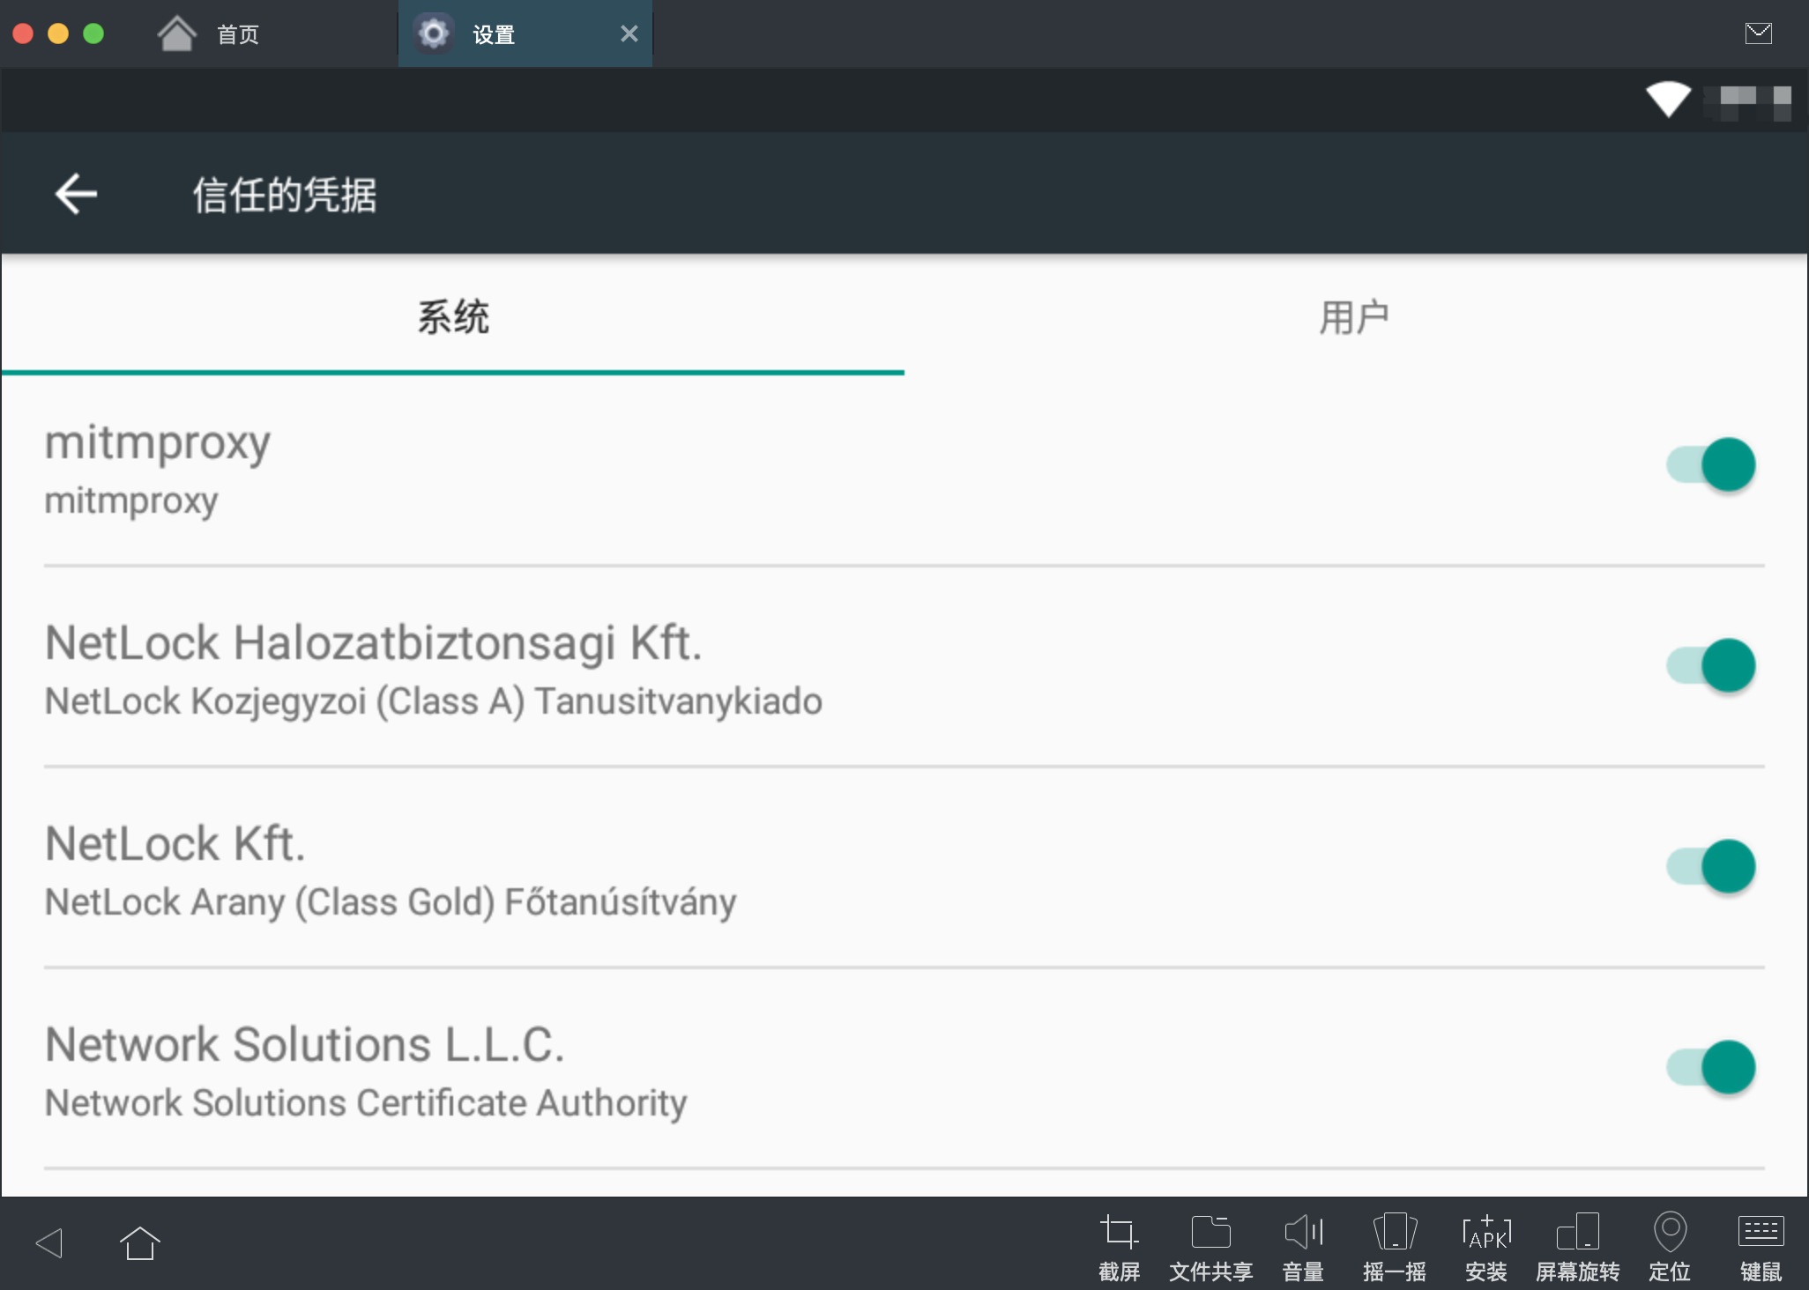Click the Wi-Fi status icon
Image resolution: width=1809 pixels, height=1290 pixels.
click(x=1669, y=100)
